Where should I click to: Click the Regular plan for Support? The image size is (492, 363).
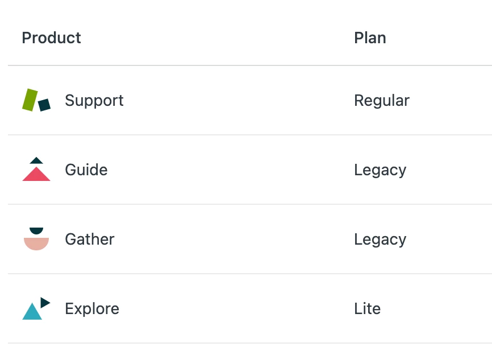pyautogui.click(x=382, y=101)
